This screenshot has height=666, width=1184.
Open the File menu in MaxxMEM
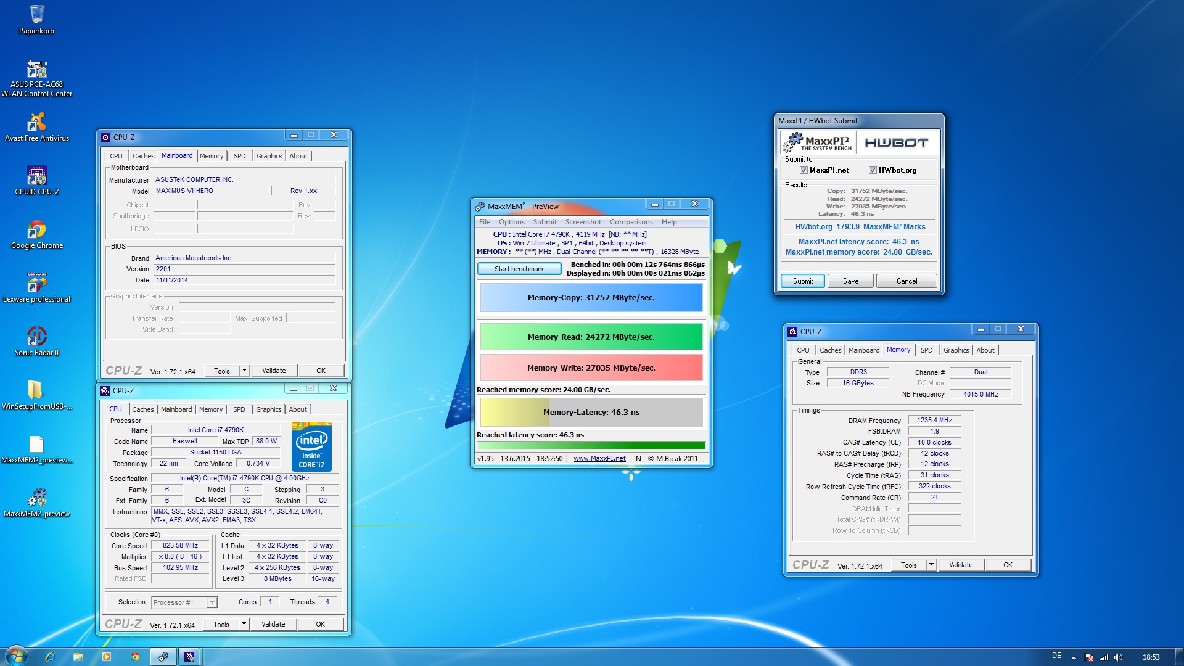click(485, 222)
